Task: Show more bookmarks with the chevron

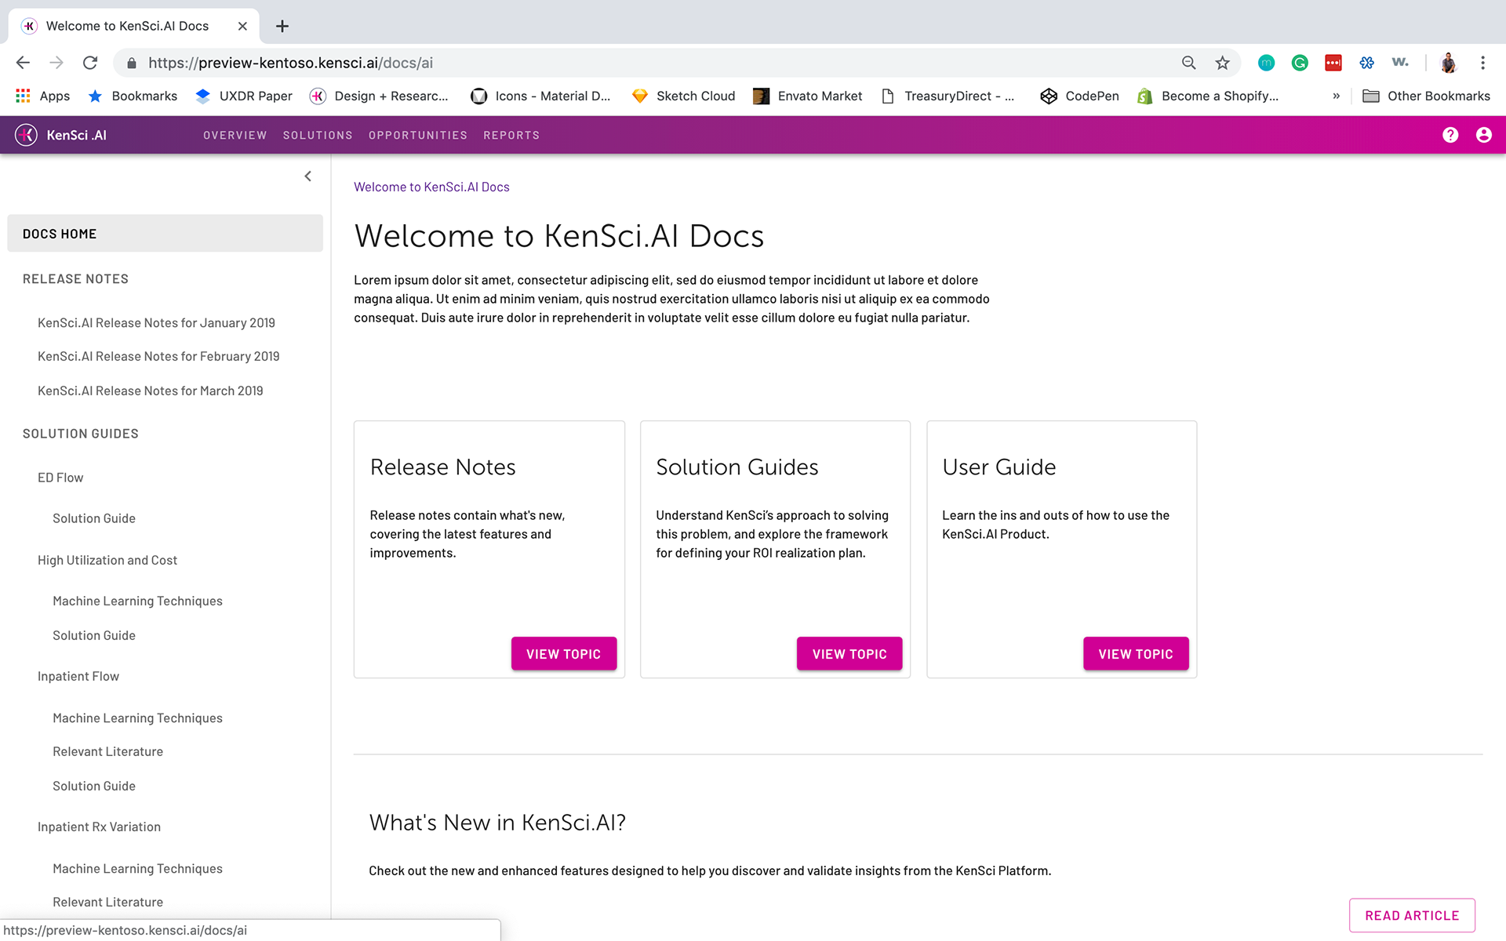Action: point(1336,96)
